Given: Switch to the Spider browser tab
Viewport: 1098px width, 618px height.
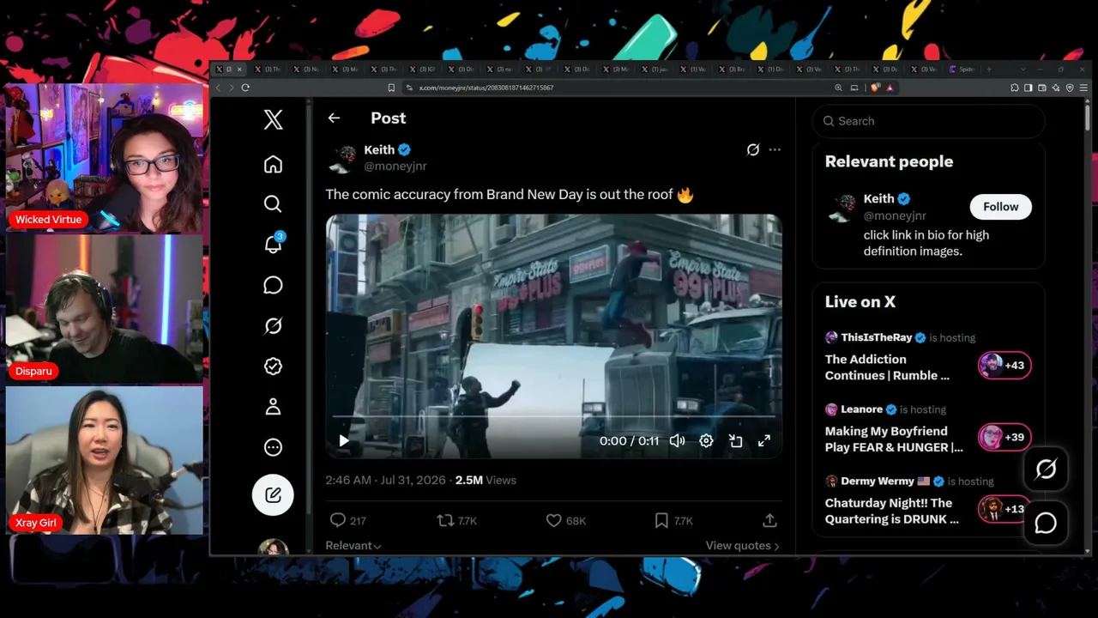Looking at the screenshot, I should (x=962, y=70).
